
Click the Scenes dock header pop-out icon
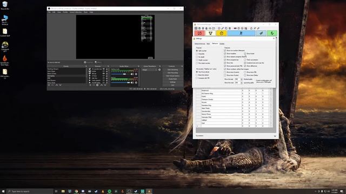pyautogui.click(x=86, y=66)
